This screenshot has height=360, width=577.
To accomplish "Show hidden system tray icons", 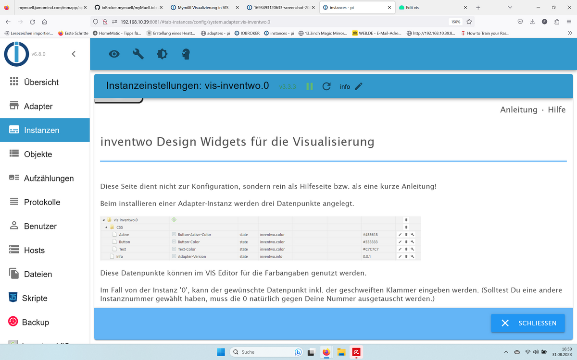I will point(506,352).
